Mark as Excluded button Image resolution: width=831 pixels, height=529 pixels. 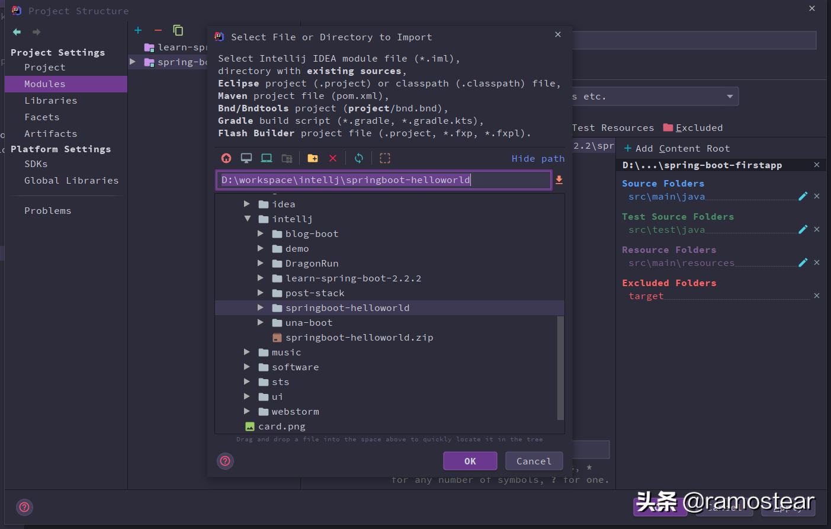tap(693, 128)
